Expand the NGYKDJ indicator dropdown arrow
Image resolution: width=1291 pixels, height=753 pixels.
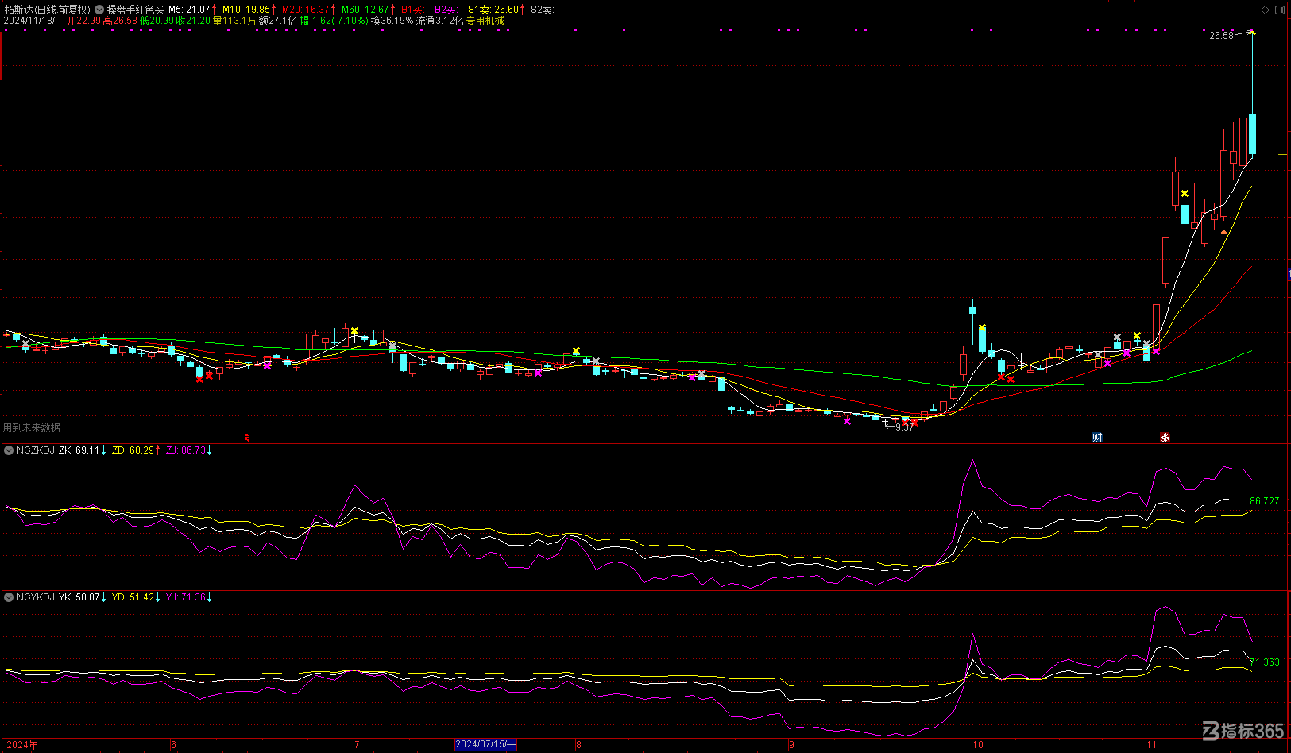click(x=9, y=597)
